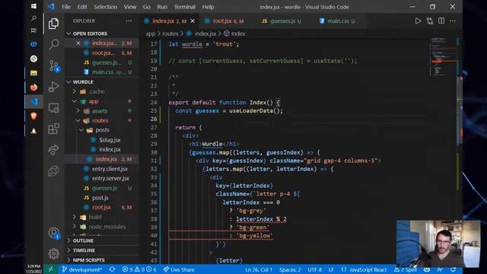Open Explorer panel more actions ellipsis
487x274 pixels.
pos(129,21)
